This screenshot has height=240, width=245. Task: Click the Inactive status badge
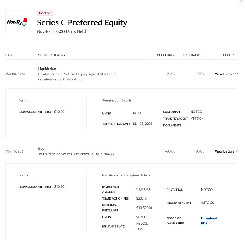pyautogui.click(x=45, y=13)
